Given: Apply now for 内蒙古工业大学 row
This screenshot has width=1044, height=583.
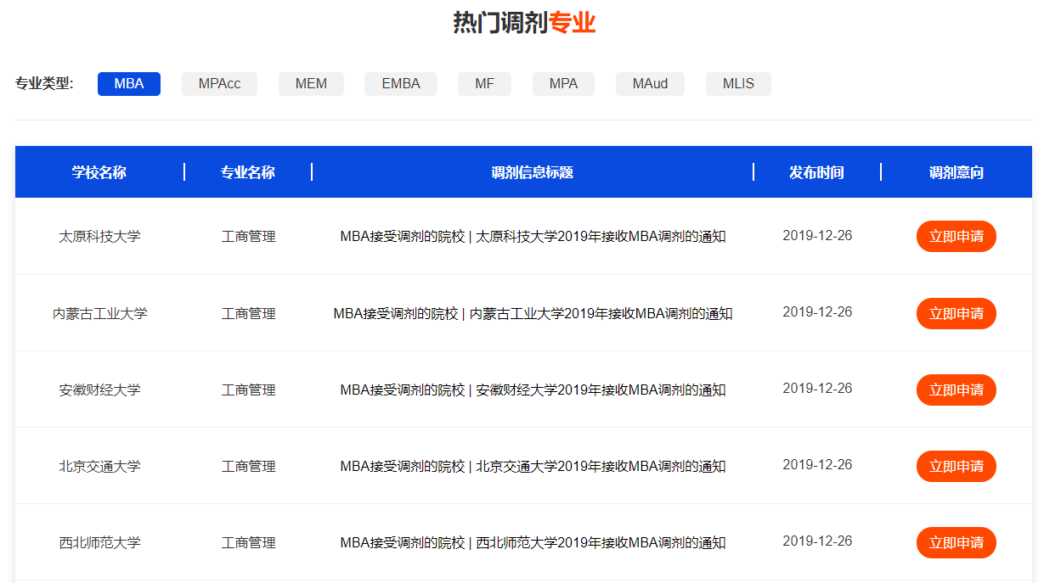Looking at the screenshot, I should [956, 314].
